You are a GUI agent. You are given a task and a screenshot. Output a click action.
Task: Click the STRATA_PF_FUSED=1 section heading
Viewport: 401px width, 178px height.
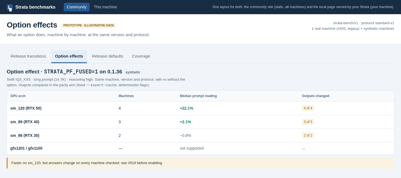(64, 72)
